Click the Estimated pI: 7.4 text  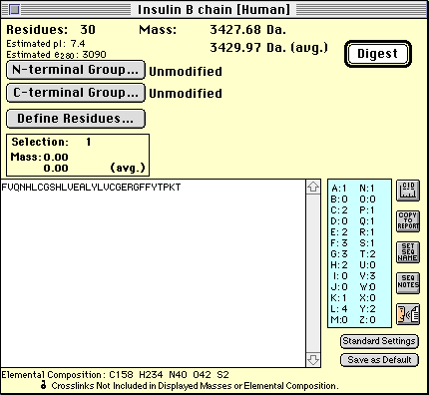tap(46, 44)
